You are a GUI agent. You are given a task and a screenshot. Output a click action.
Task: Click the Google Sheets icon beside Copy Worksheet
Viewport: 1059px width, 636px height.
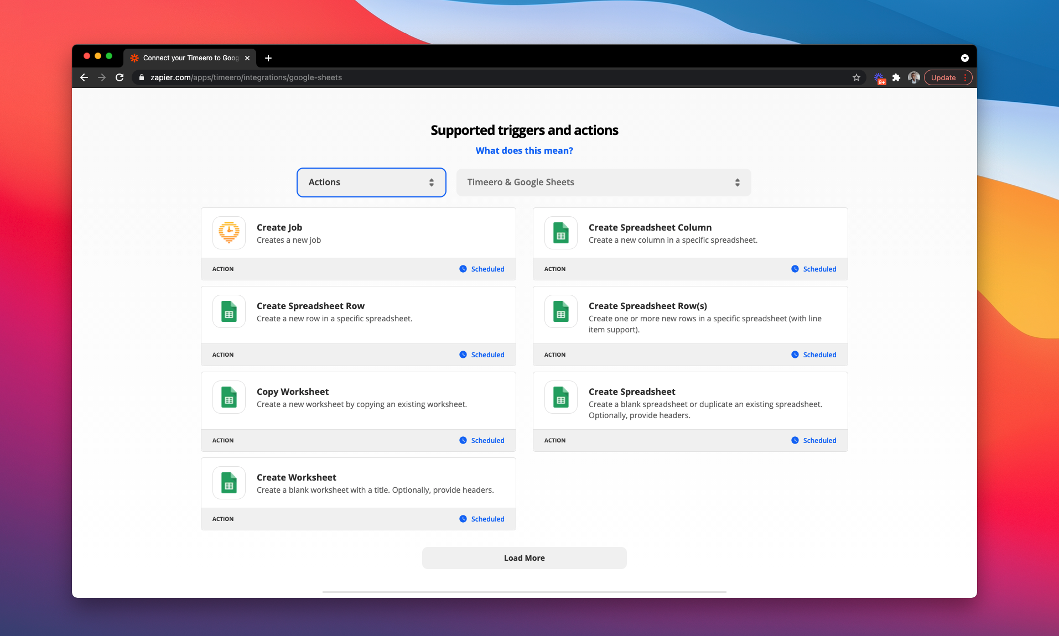click(229, 397)
